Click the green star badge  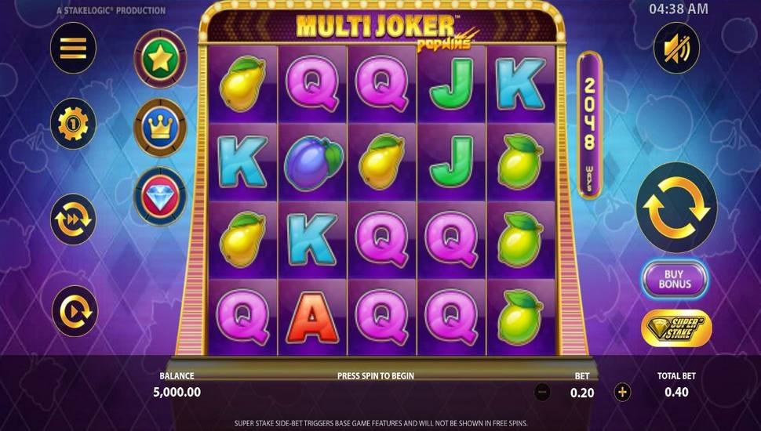160,59
